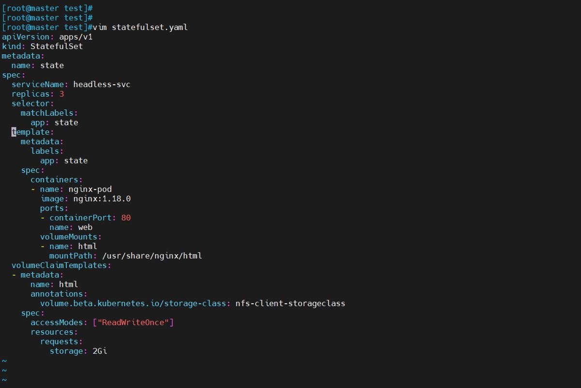581x388 pixels.
Task: Click the containerPort value 80
Action: [126, 218]
